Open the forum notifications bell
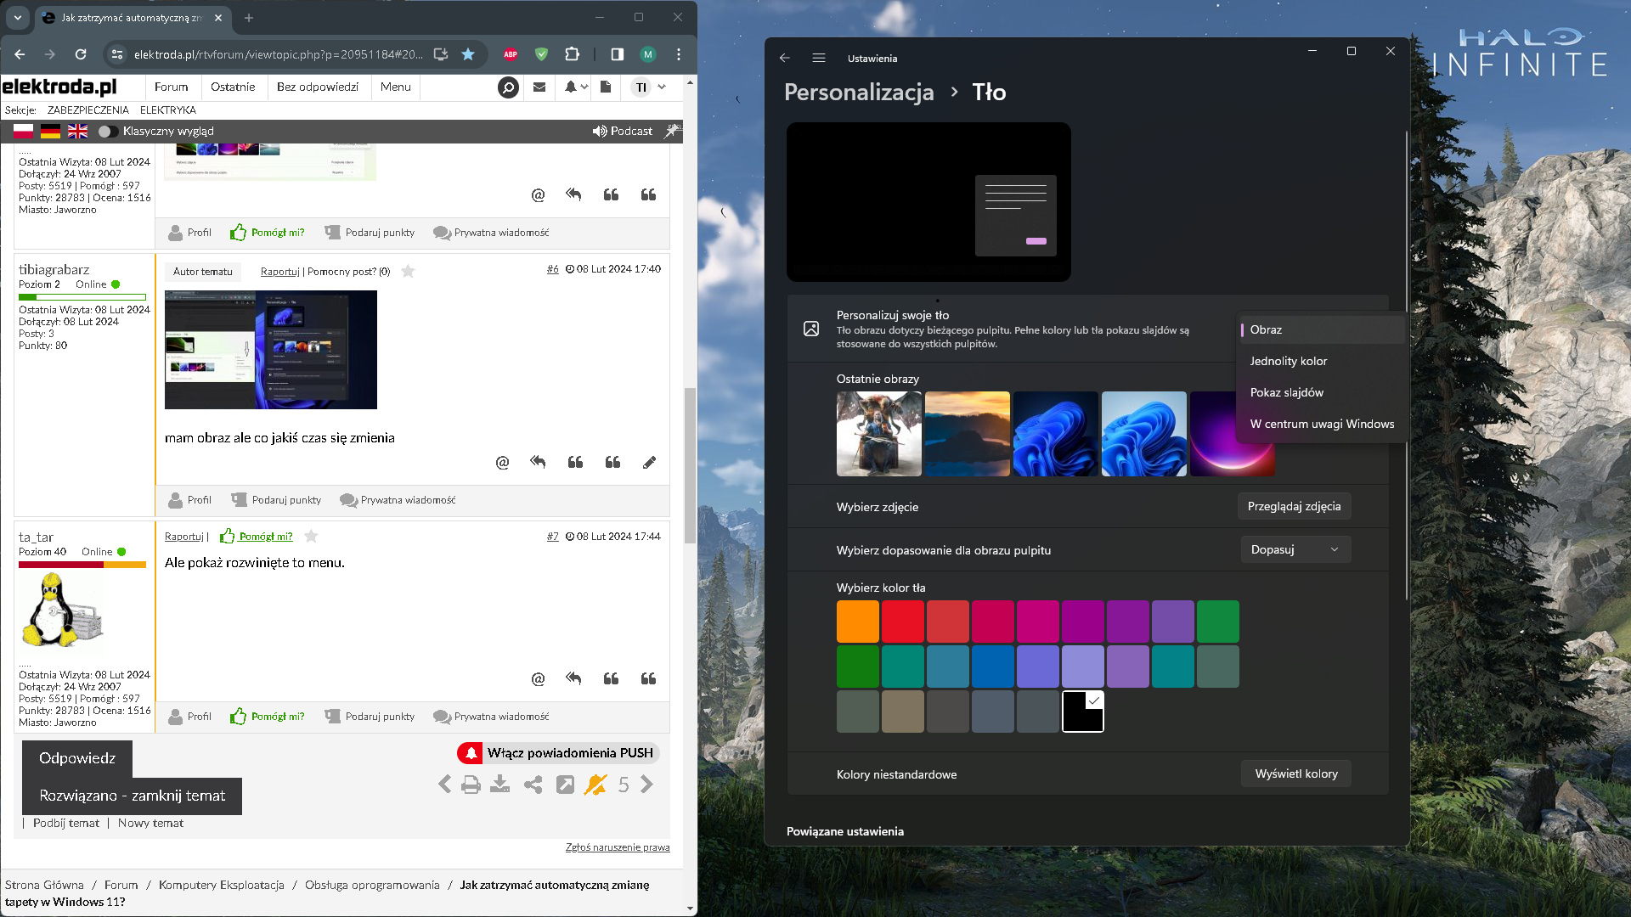The width and height of the screenshot is (1631, 917). point(571,87)
